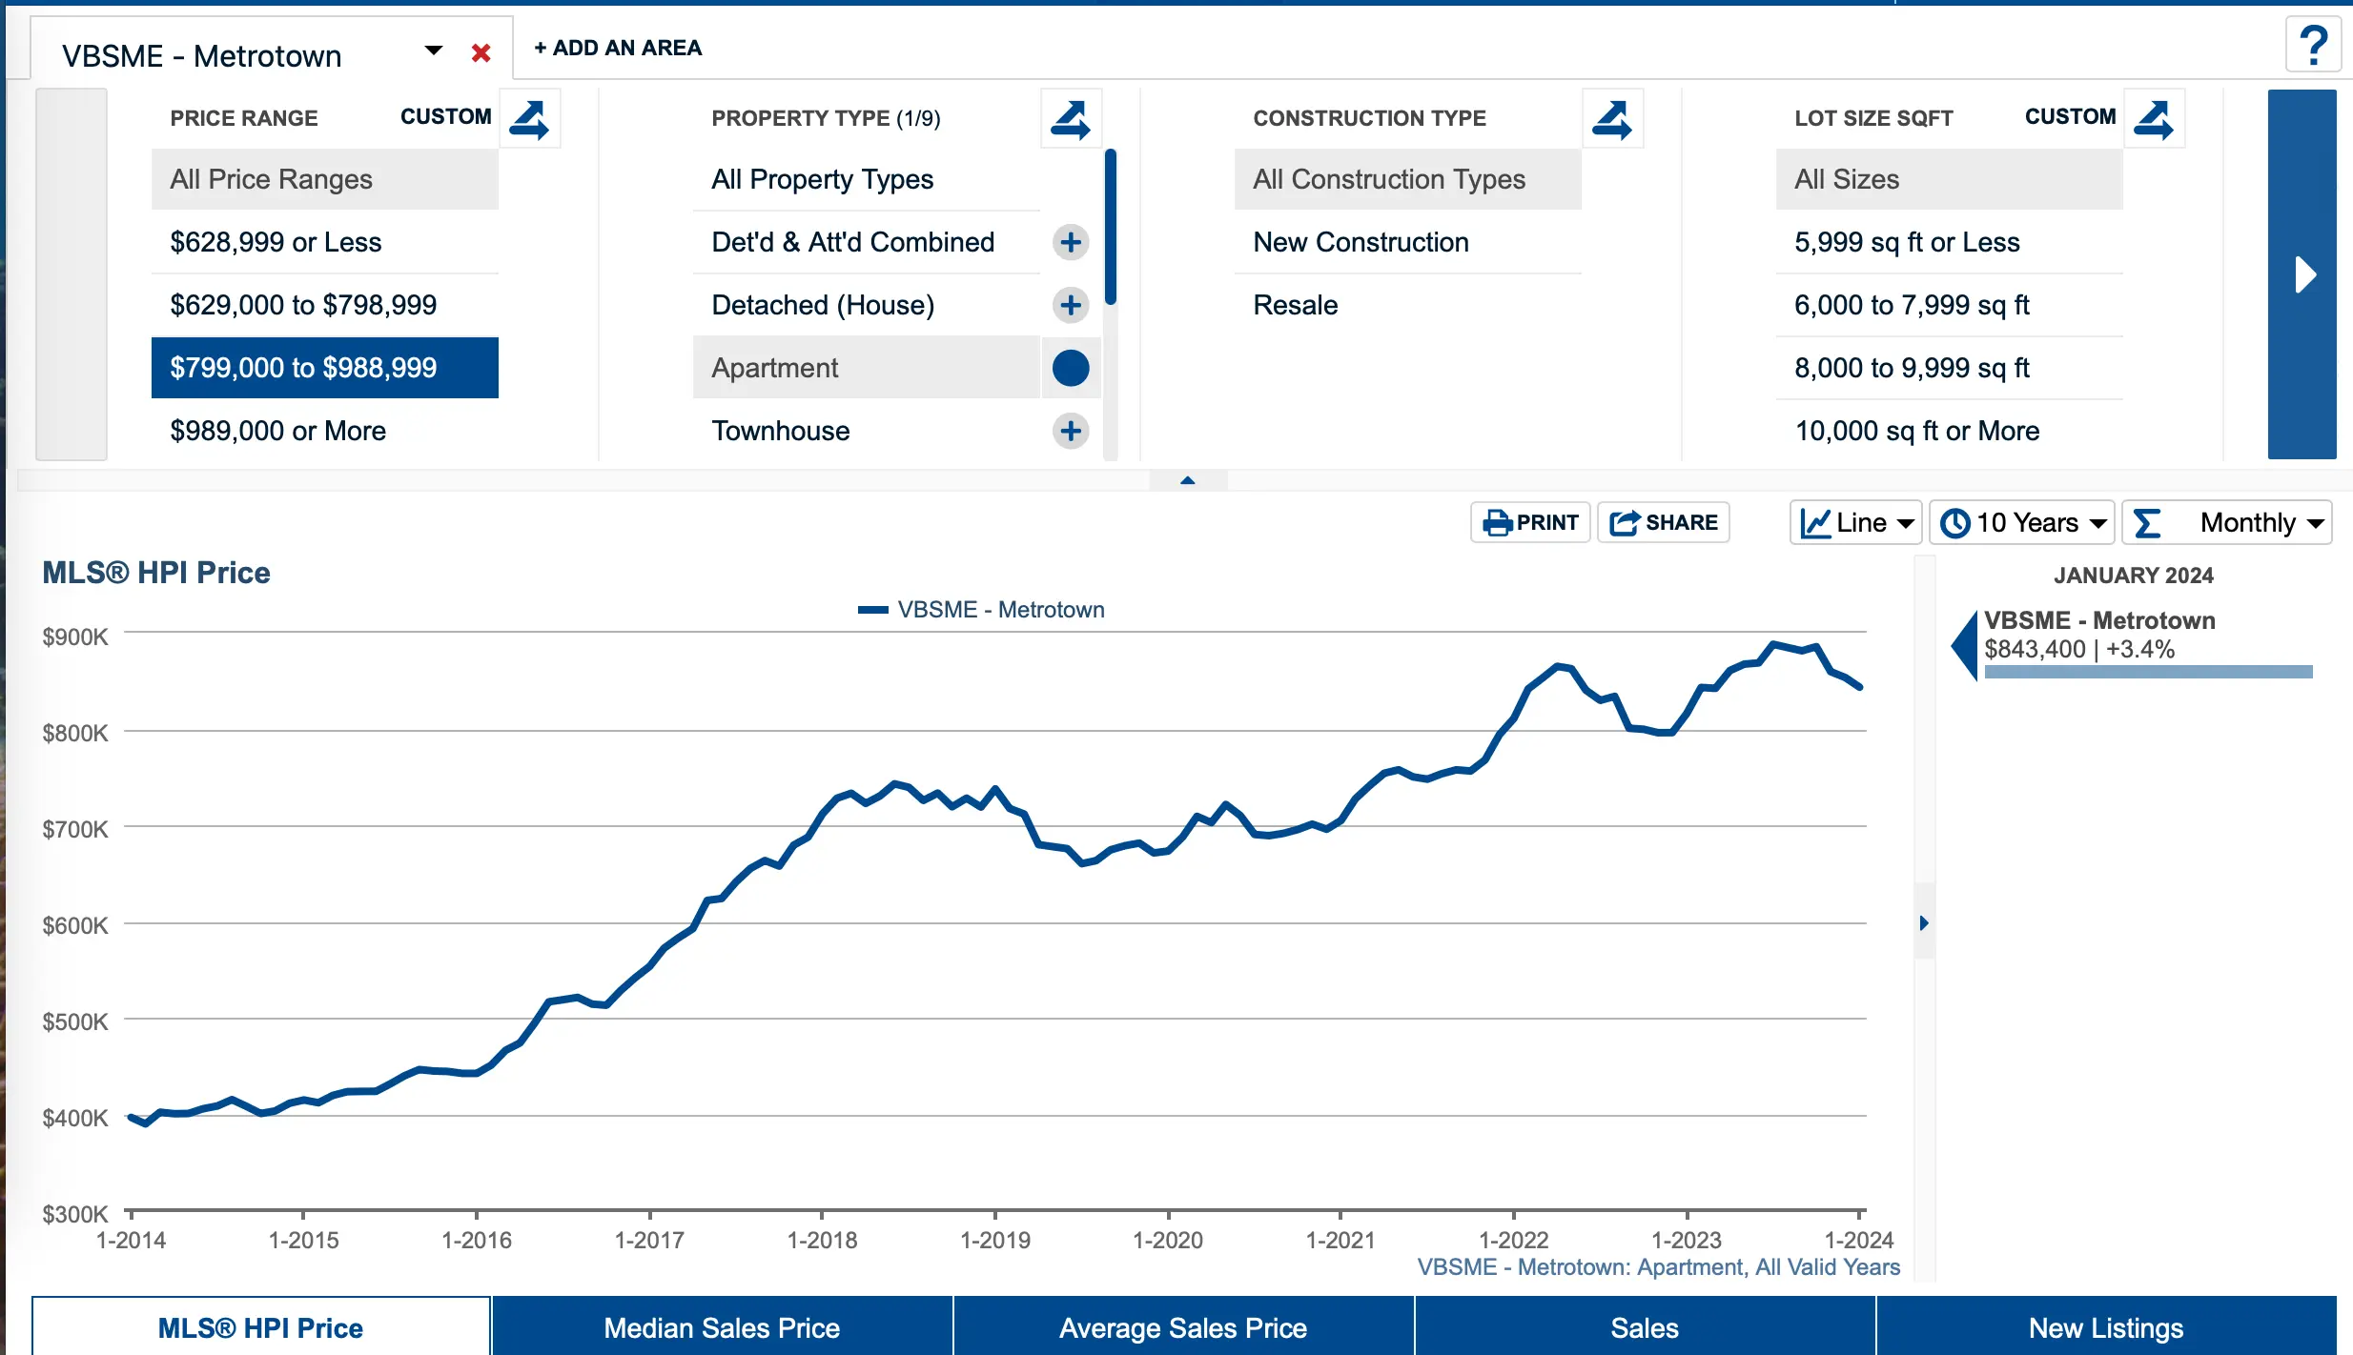Viewport: 2353px width, 1355px height.
Task: Click the help question mark icon
Action: click(x=2314, y=46)
